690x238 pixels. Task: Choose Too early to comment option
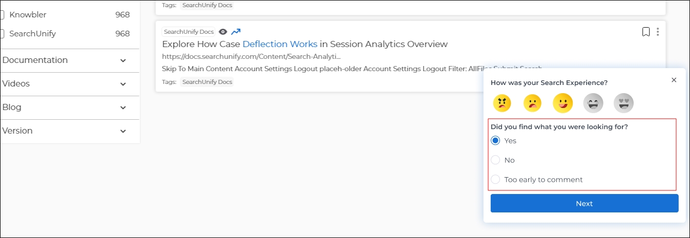click(x=495, y=180)
